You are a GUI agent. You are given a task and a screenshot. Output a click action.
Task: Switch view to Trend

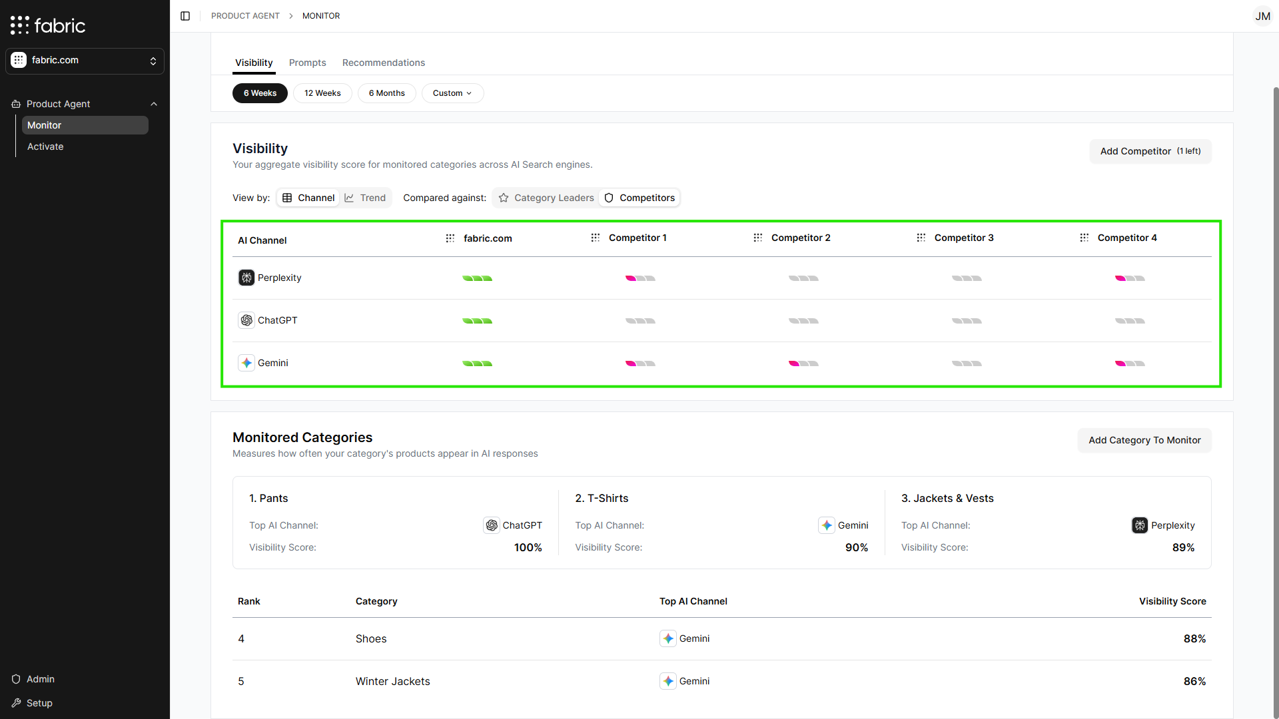[365, 197]
